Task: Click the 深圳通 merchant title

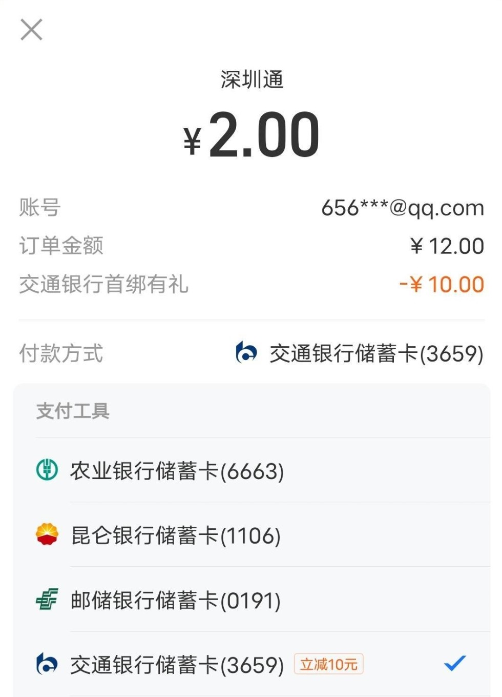Action: click(x=252, y=79)
